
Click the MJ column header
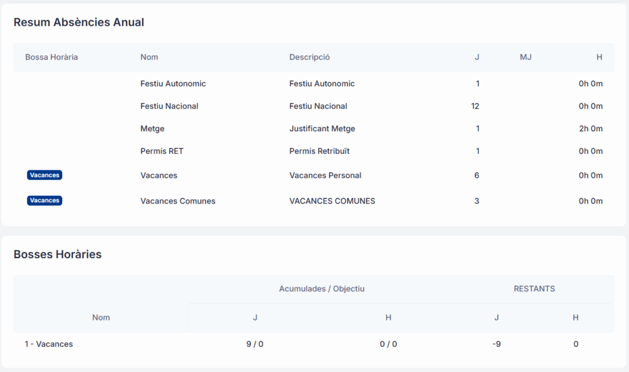[525, 57]
